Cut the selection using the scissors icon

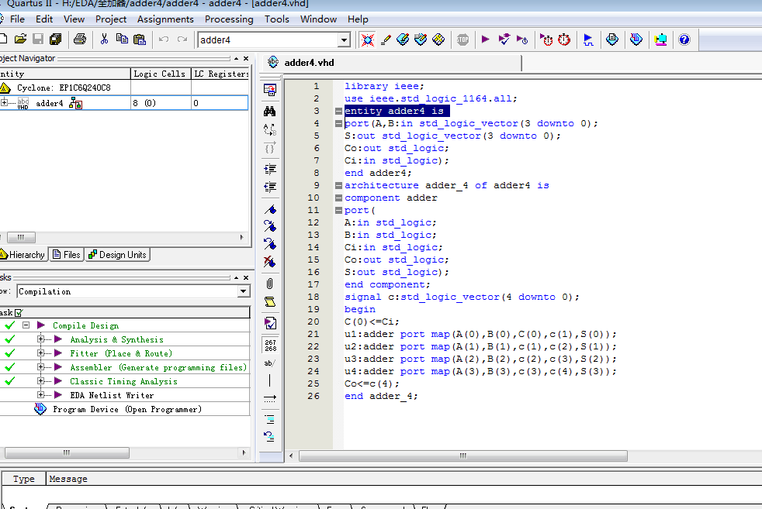pos(104,40)
